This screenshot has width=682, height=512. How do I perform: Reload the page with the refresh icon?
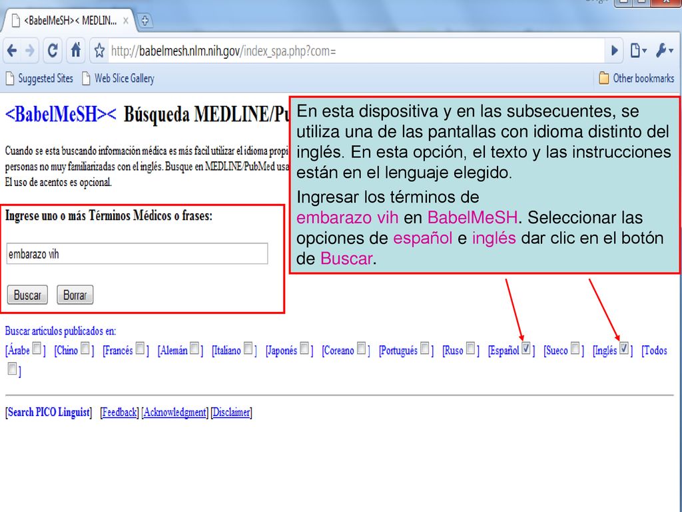(x=53, y=51)
